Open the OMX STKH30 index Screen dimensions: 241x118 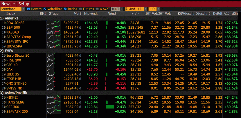[16, 84]
